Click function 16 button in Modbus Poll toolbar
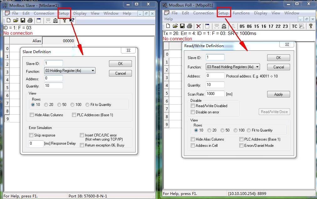The height and width of the screenshot is (199, 317). click(263, 26)
